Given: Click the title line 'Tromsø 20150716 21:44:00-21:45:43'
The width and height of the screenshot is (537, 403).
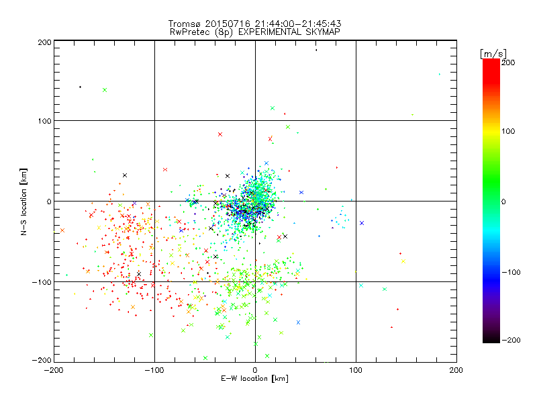Looking at the screenshot, I should click(254, 24).
